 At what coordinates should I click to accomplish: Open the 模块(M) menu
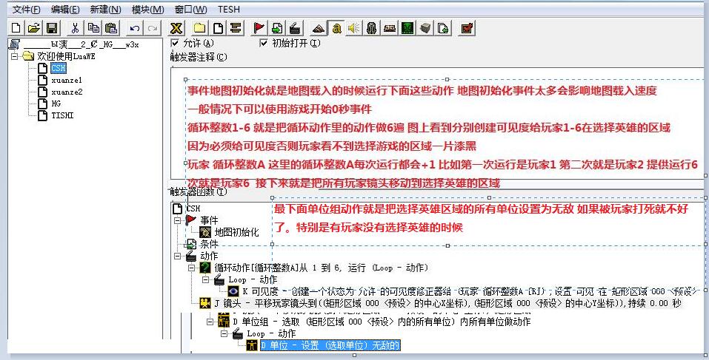point(147,9)
